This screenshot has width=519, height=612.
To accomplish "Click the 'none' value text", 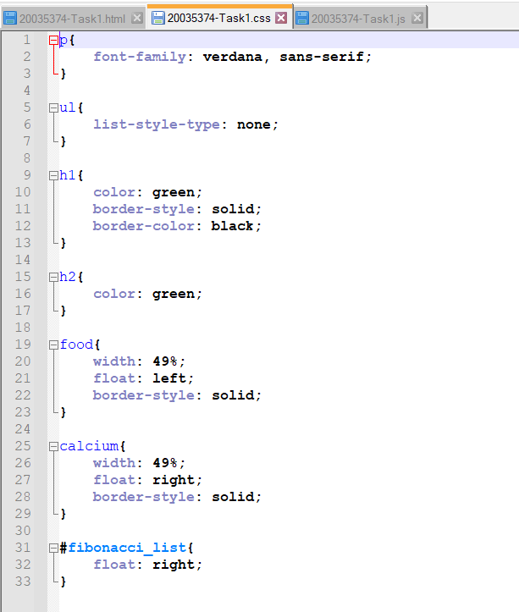I will pyautogui.click(x=254, y=125).
